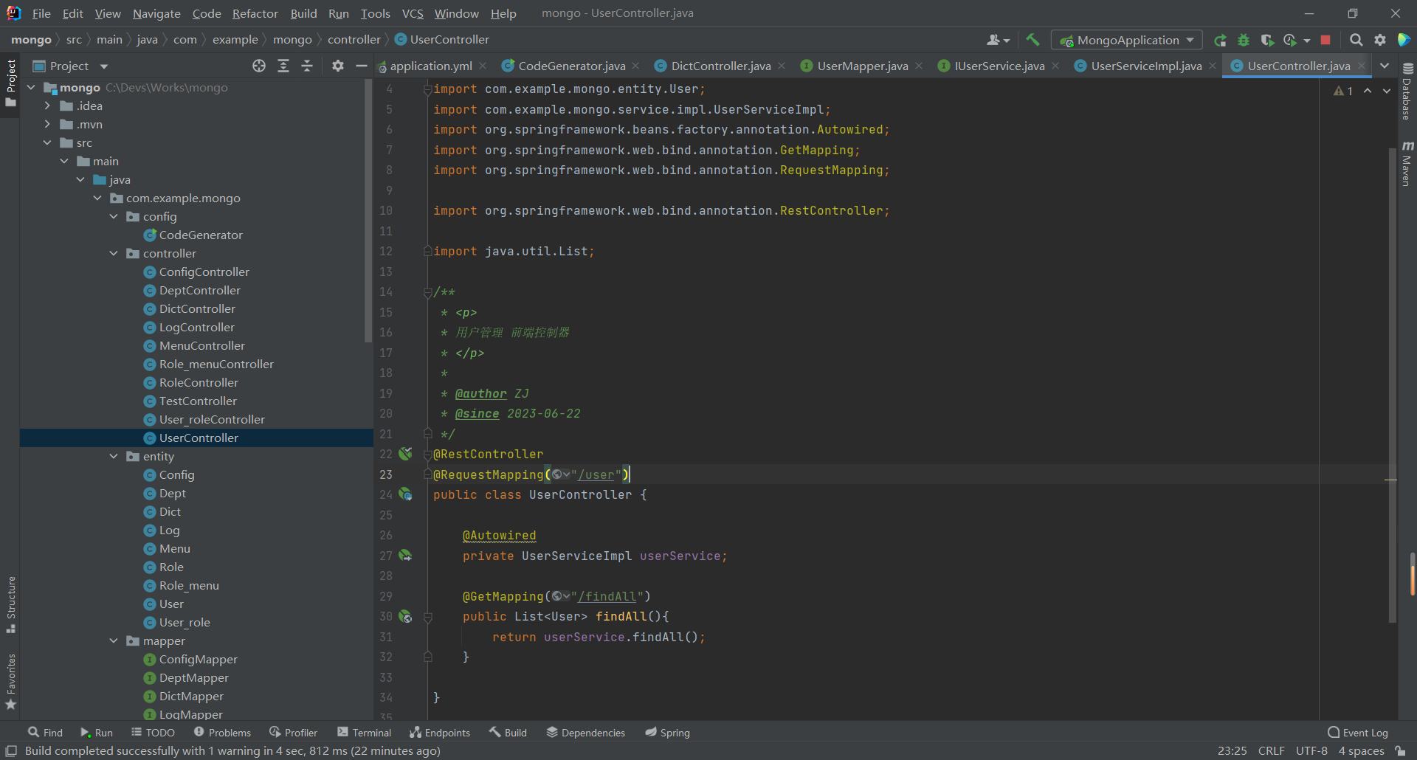Open the Maven tool window
The height and width of the screenshot is (760, 1417).
(1407, 163)
